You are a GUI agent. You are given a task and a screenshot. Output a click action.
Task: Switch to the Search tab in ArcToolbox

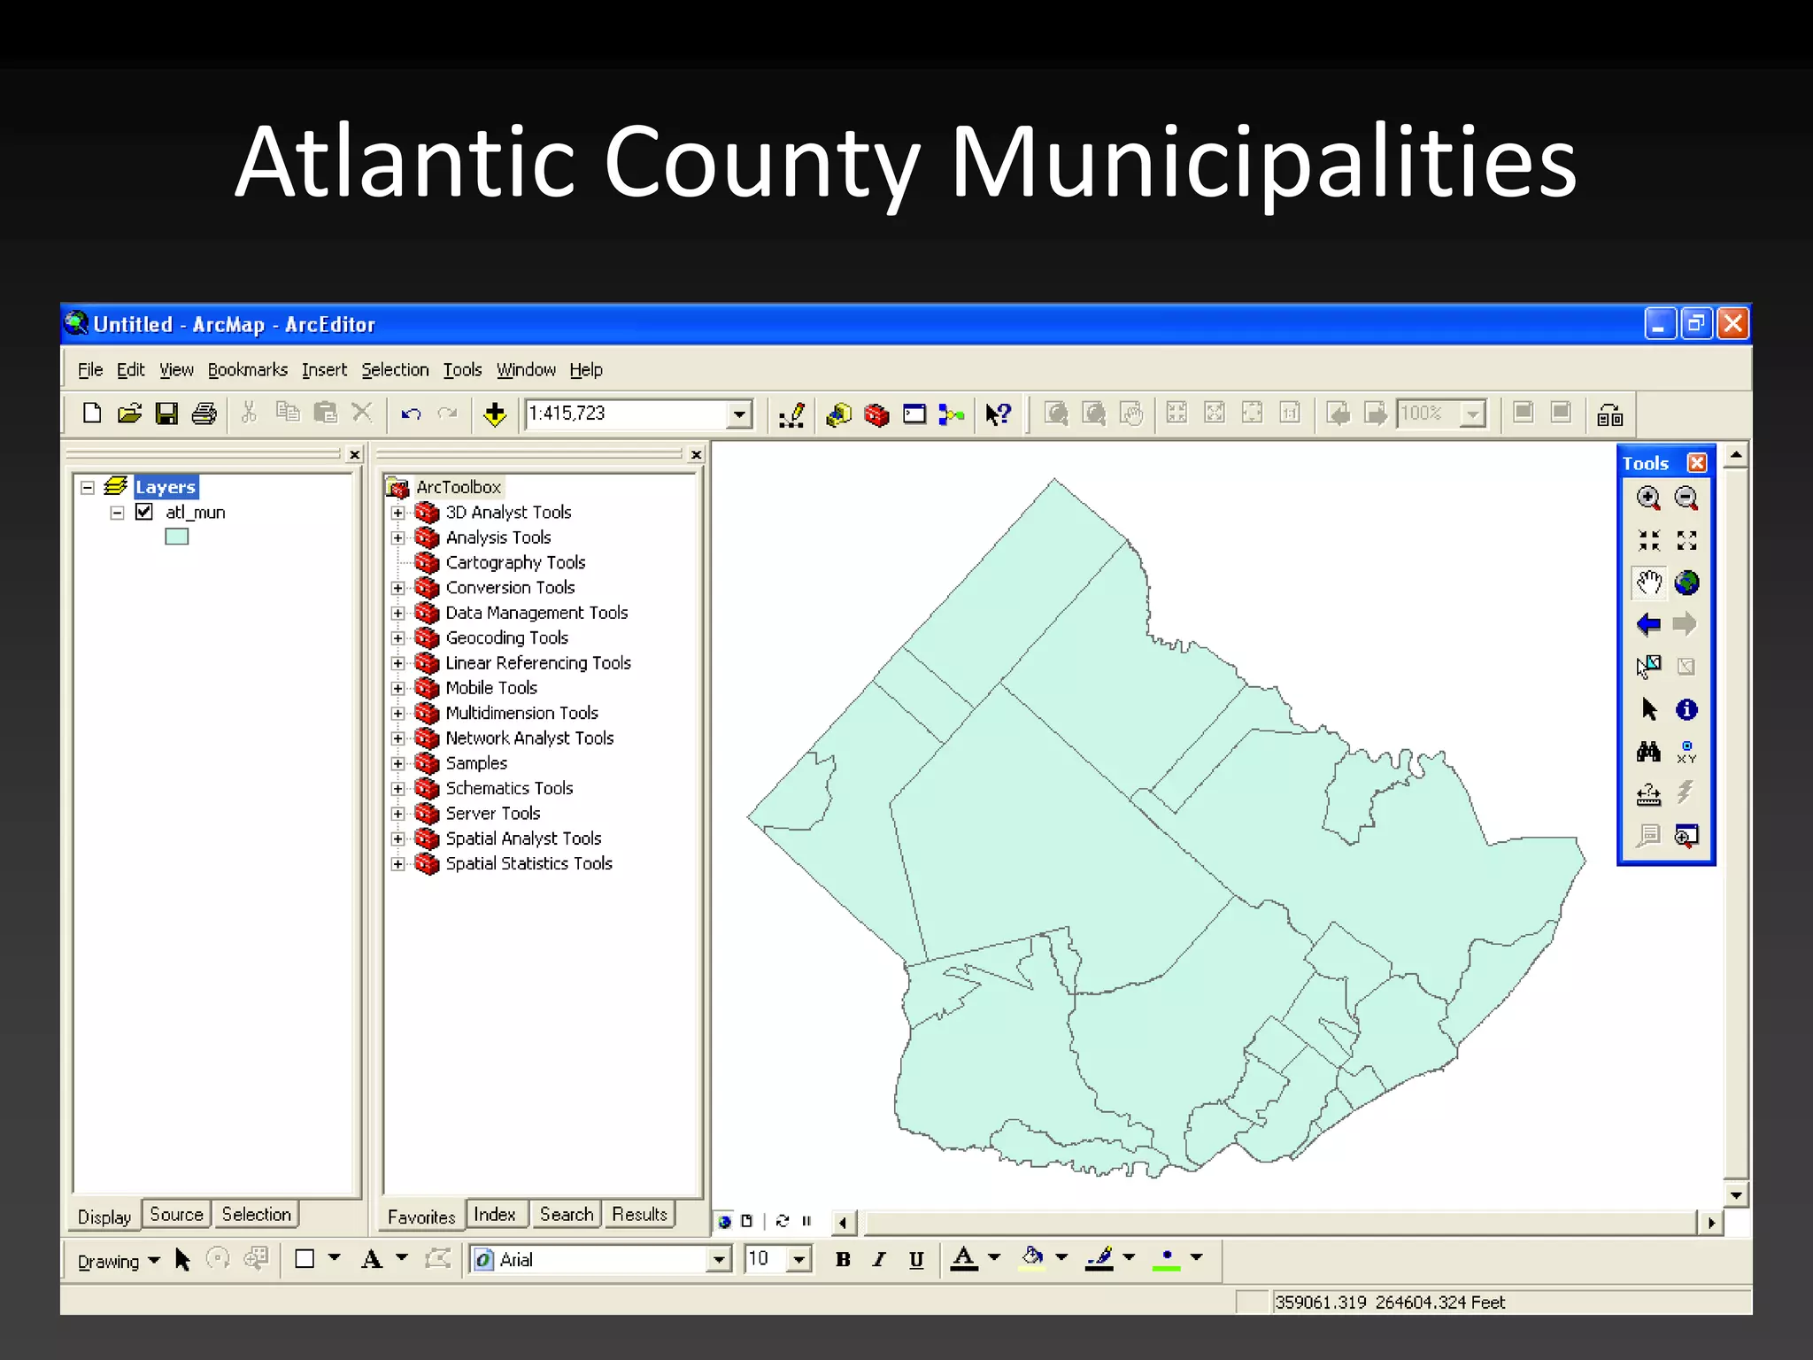click(x=567, y=1214)
